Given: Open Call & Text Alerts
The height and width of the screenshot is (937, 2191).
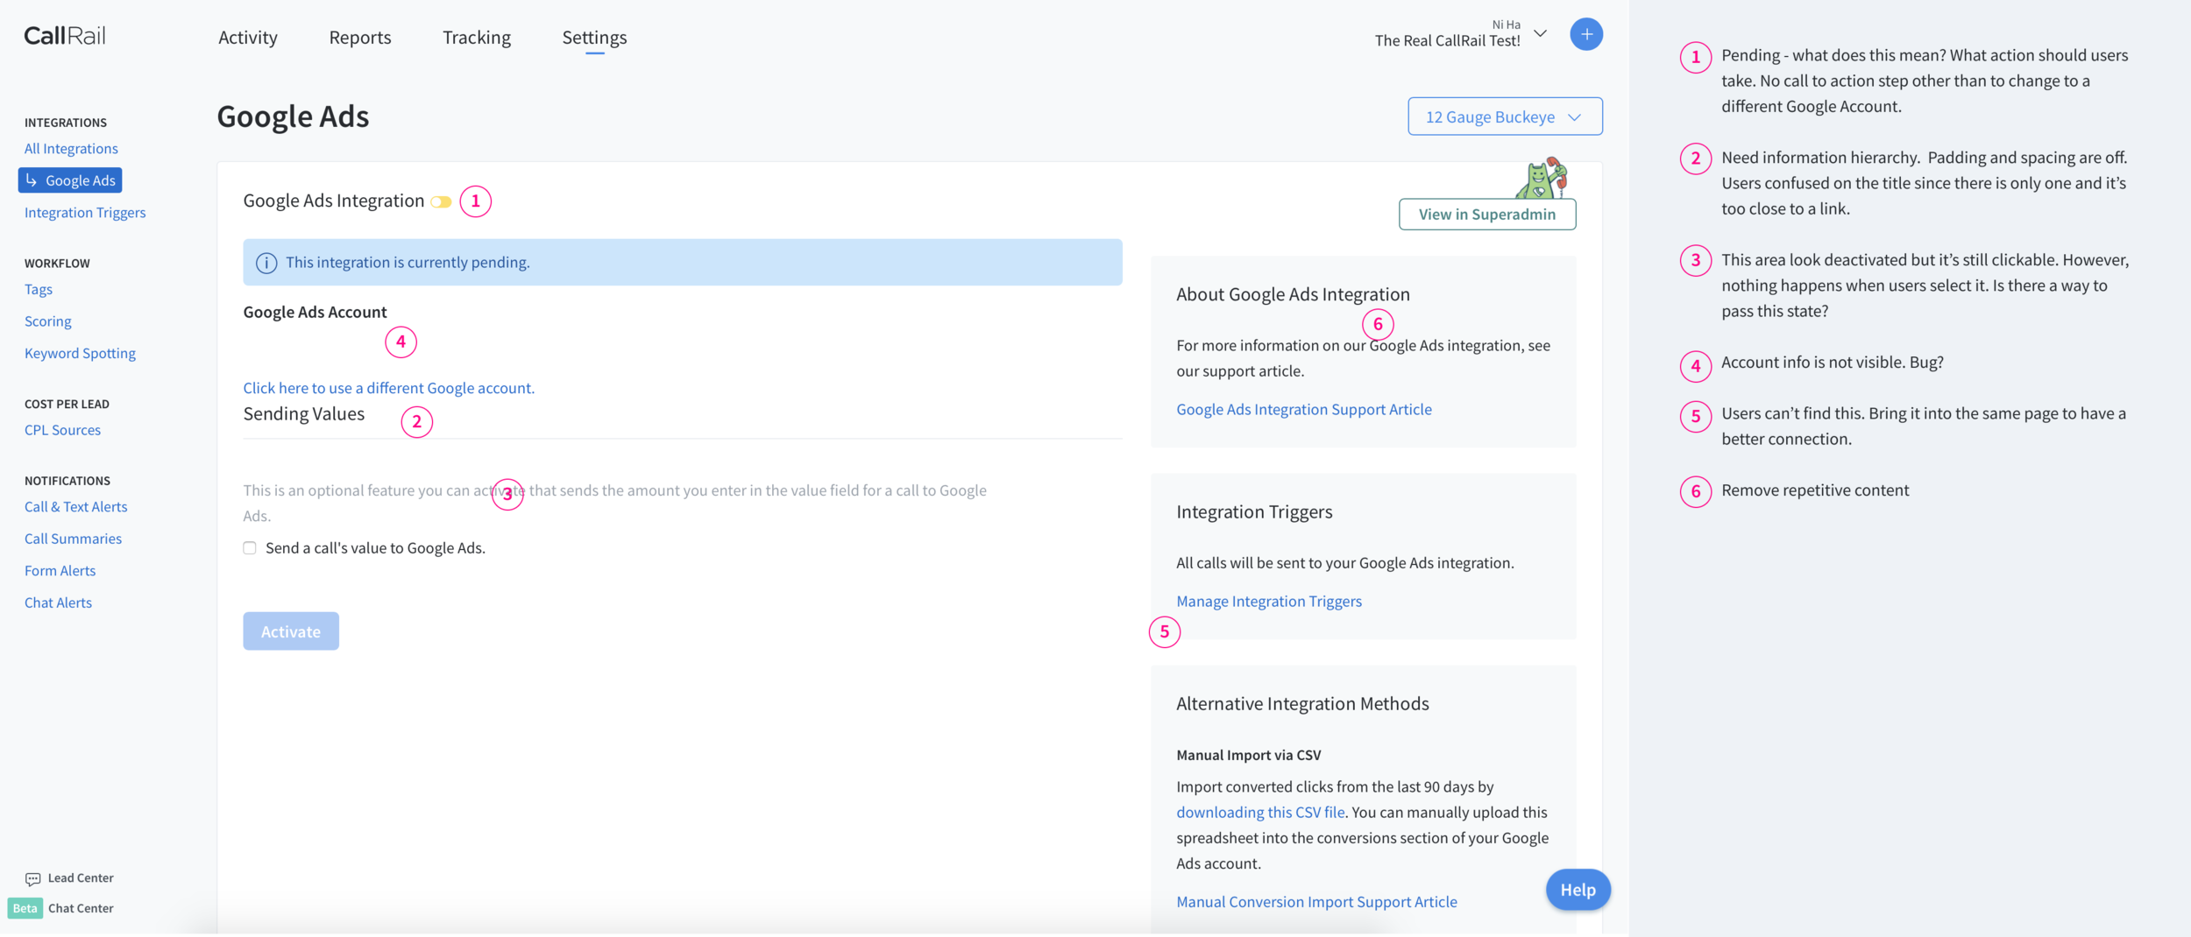Looking at the screenshot, I should tap(75, 507).
